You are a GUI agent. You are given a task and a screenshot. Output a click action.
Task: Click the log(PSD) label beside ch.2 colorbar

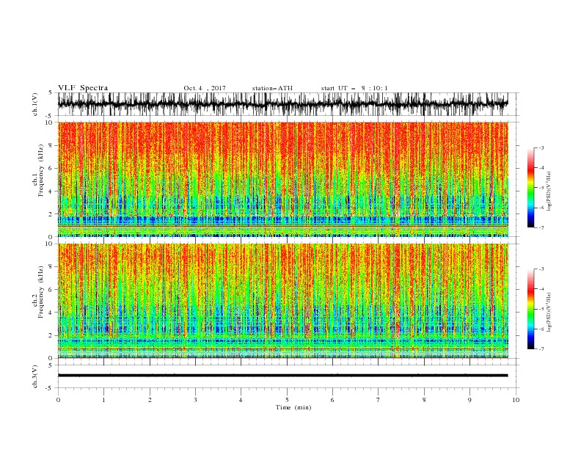(x=549, y=313)
